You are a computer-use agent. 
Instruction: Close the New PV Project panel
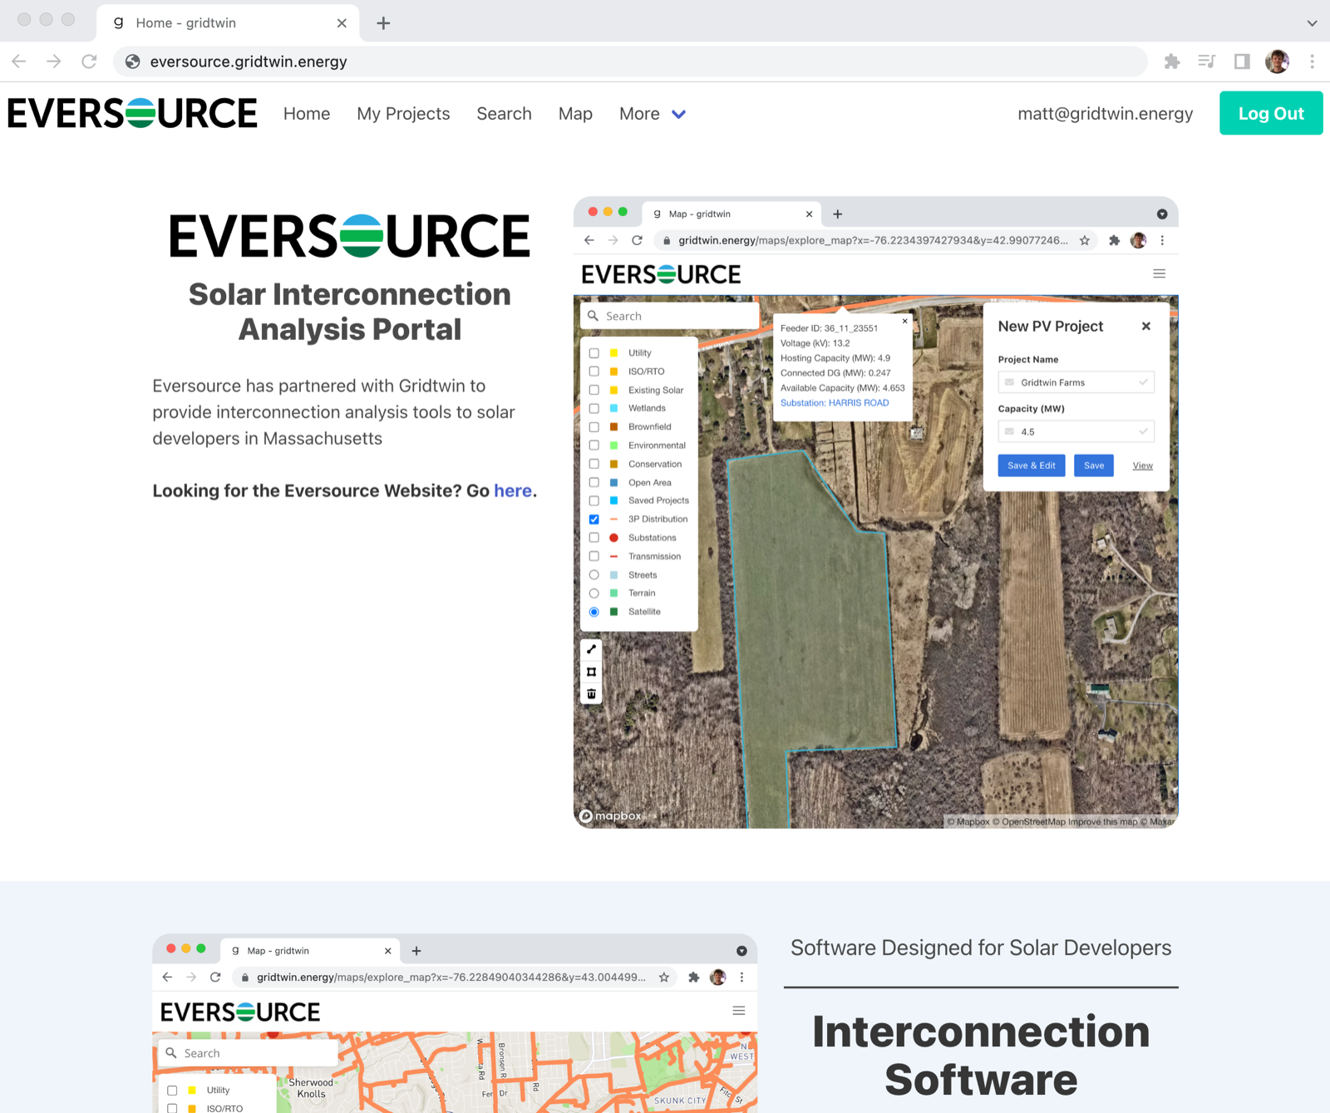click(x=1146, y=326)
